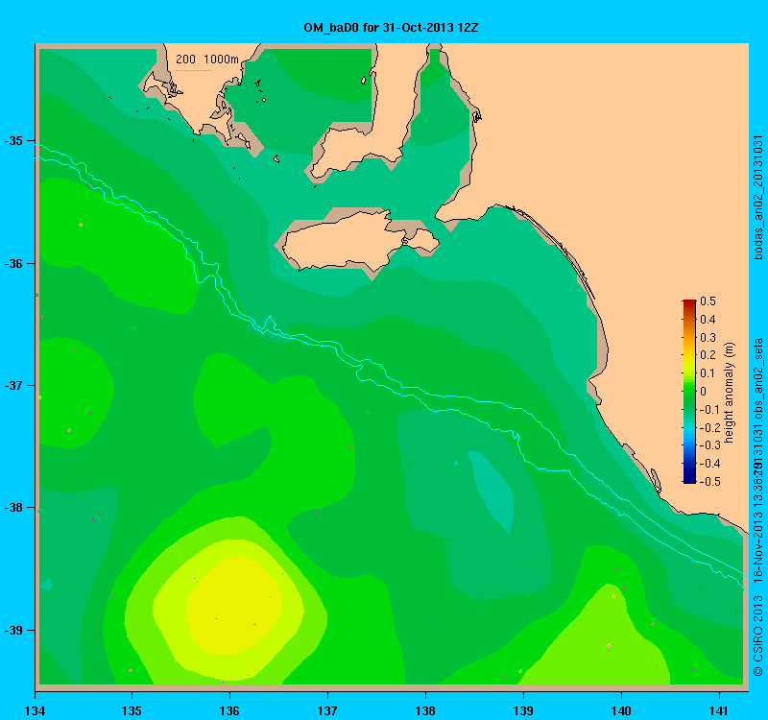768x720 pixels.
Task: Click the 136 longitude axis label
Action: click(x=229, y=710)
